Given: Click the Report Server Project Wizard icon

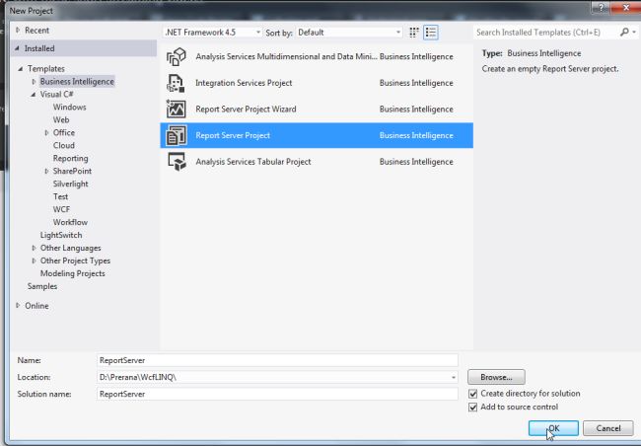Looking at the screenshot, I should coord(177,109).
